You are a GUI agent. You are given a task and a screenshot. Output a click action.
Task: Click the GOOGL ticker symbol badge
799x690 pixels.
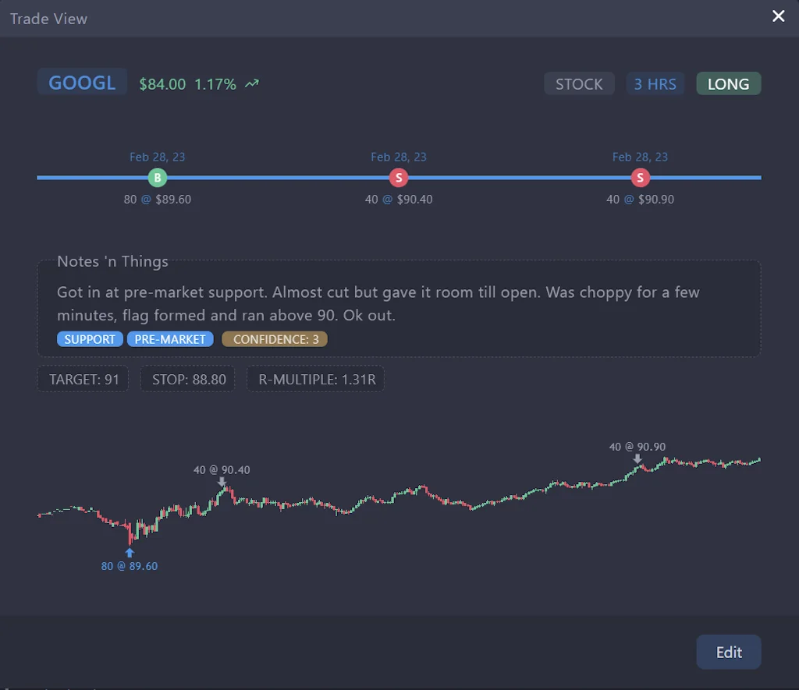pos(82,81)
